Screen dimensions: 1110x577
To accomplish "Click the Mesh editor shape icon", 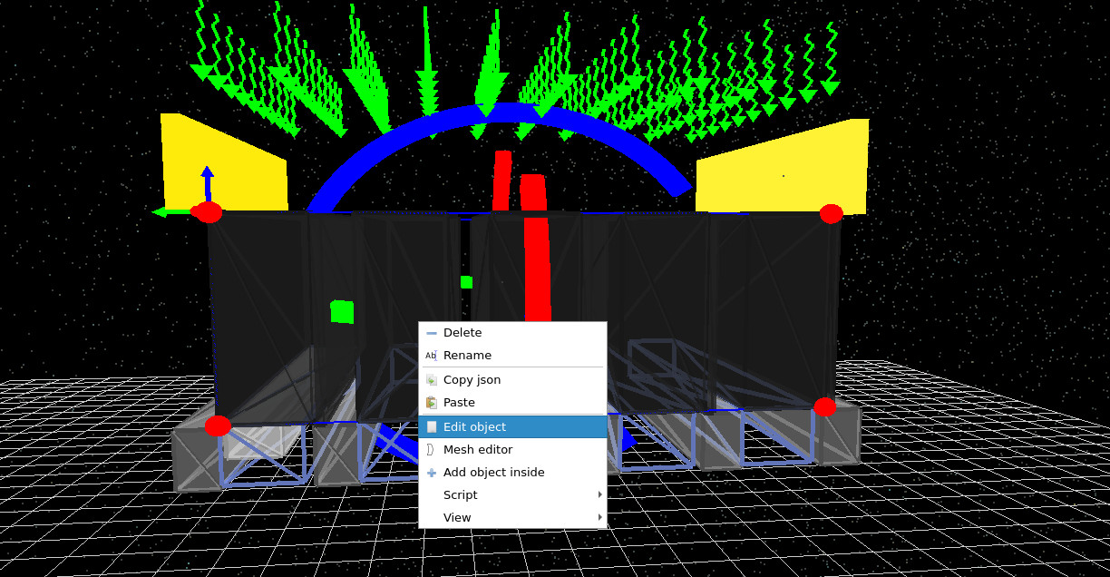I will click(432, 449).
